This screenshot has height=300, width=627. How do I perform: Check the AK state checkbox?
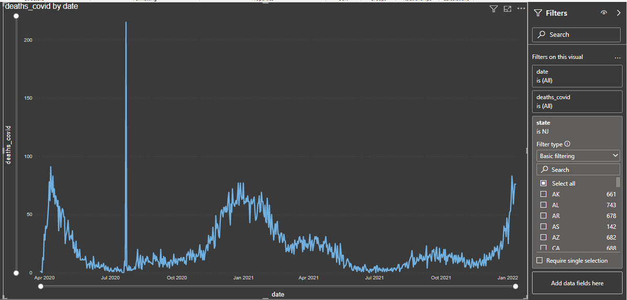click(x=543, y=194)
